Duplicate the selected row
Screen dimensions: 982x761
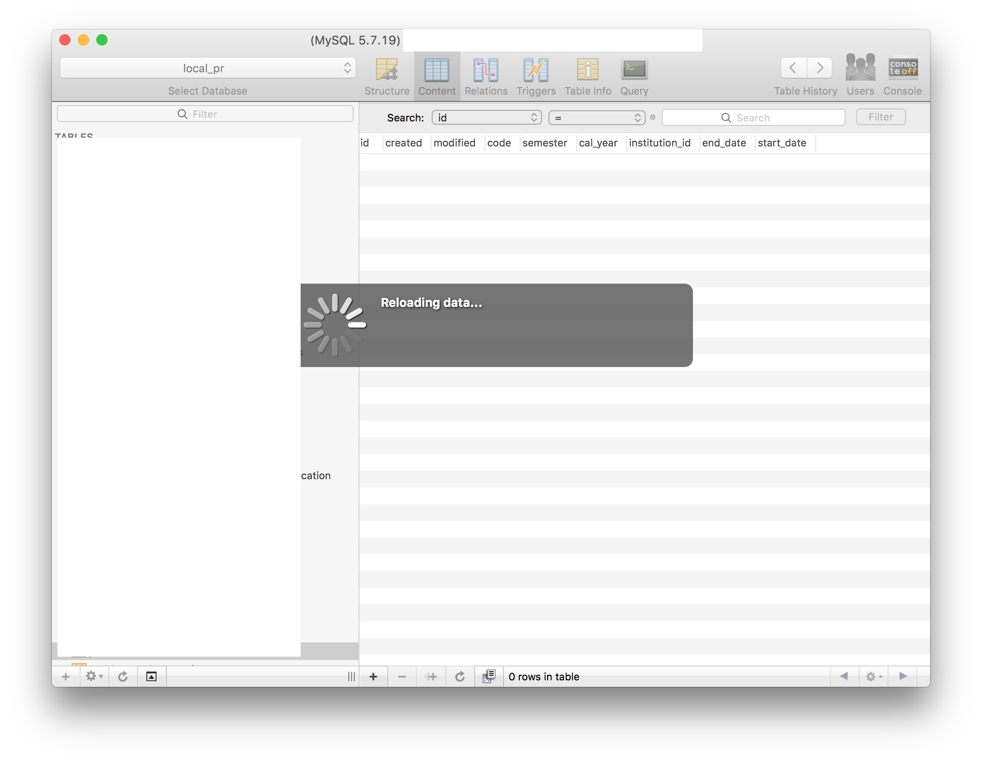pos(431,677)
